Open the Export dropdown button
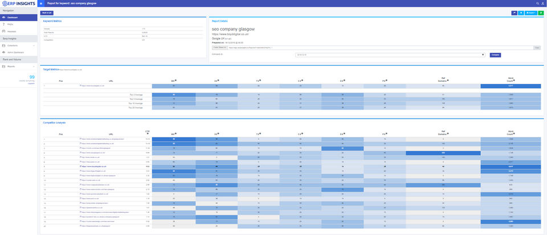The image size is (547, 235). [530, 13]
